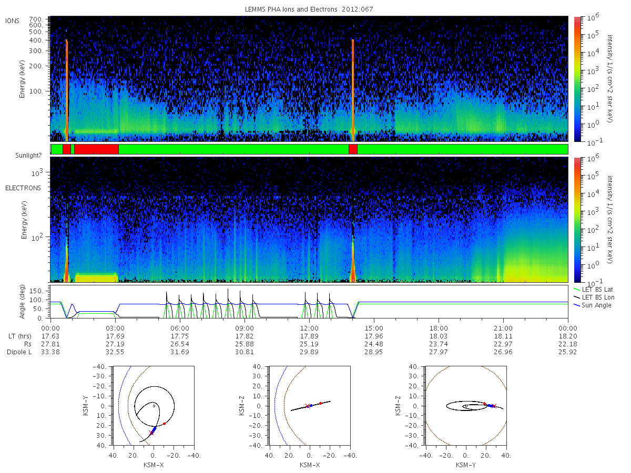Click the green LET BS Lat legend line
The height and width of the screenshot is (473, 631).
pyautogui.click(x=577, y=290)
